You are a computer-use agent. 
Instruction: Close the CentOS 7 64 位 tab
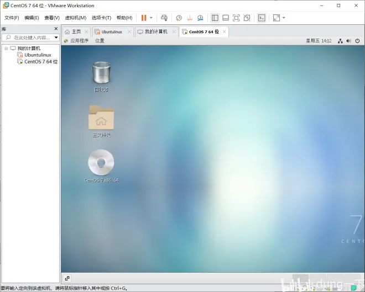224,31
